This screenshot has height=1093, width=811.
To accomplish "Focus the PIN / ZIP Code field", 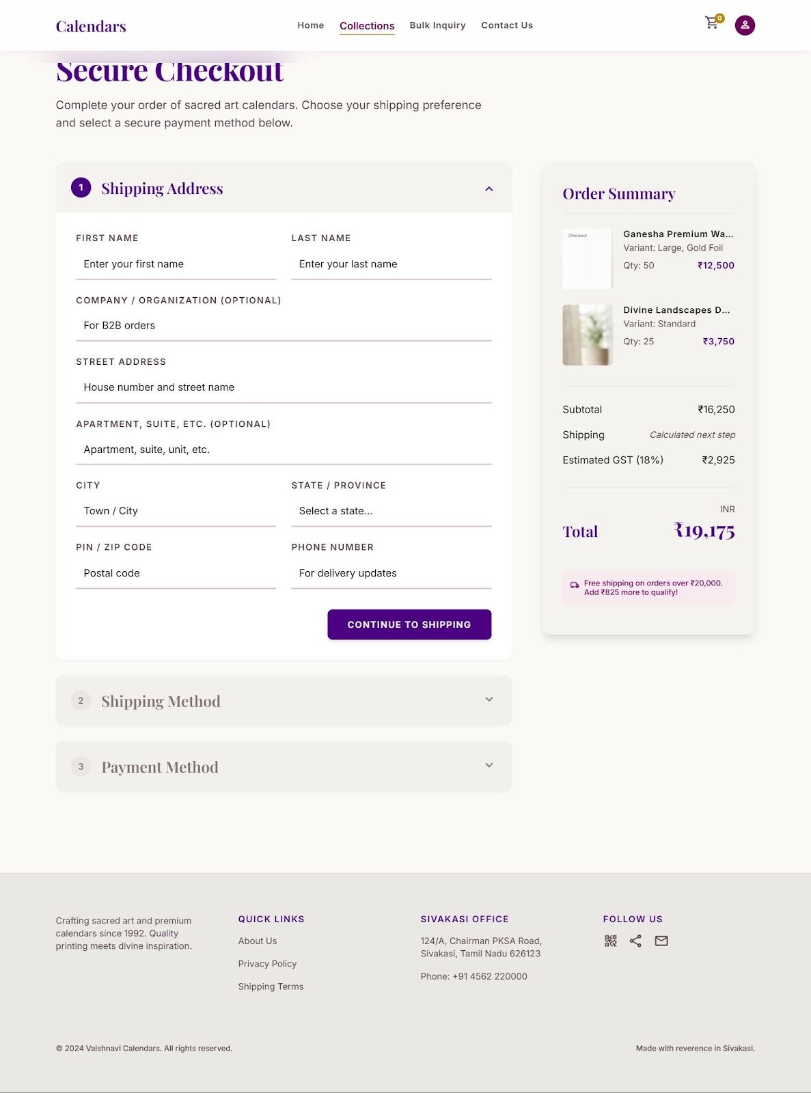I will (x=176, y=573).
